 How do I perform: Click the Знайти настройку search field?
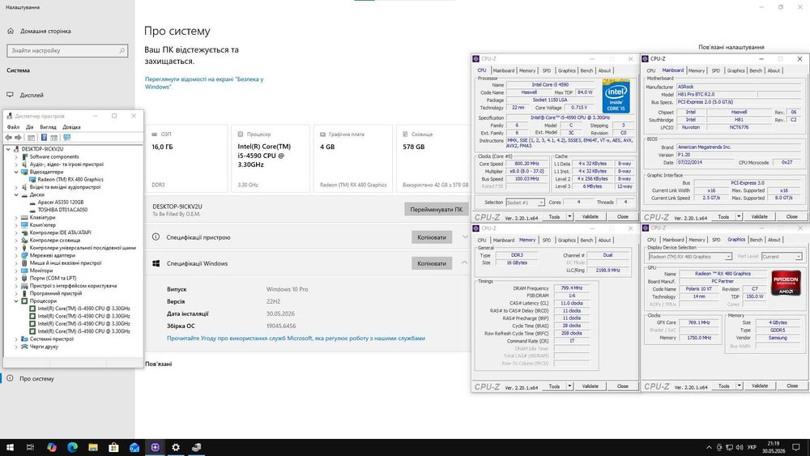pos(67,50)
